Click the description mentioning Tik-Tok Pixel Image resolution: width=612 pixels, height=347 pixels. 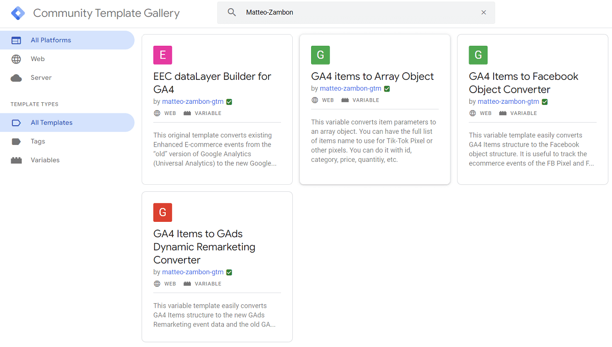click(374, 141)
